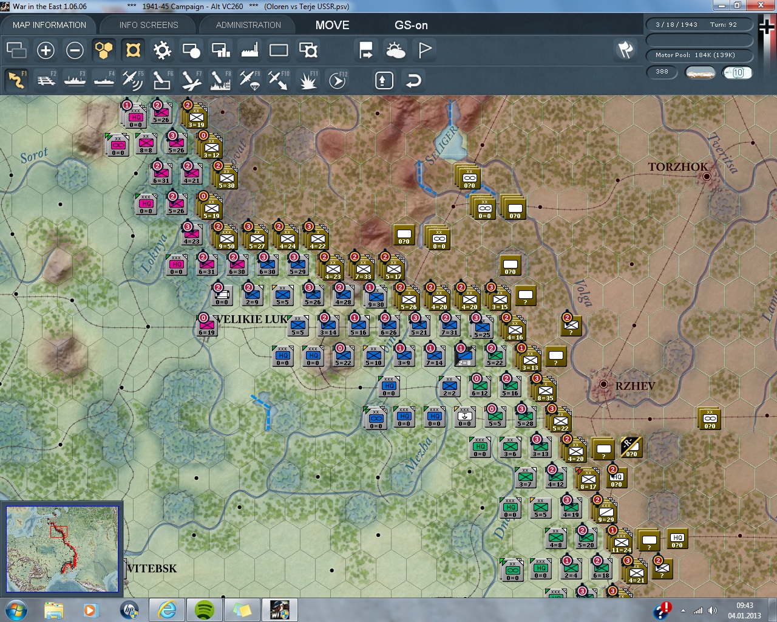Click the War in the East taskbar button
The image size is (777, 622).
pos(280,610)
